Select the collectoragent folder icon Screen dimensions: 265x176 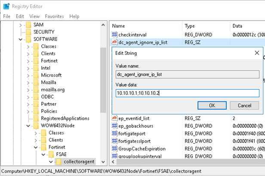click(59, 161)
